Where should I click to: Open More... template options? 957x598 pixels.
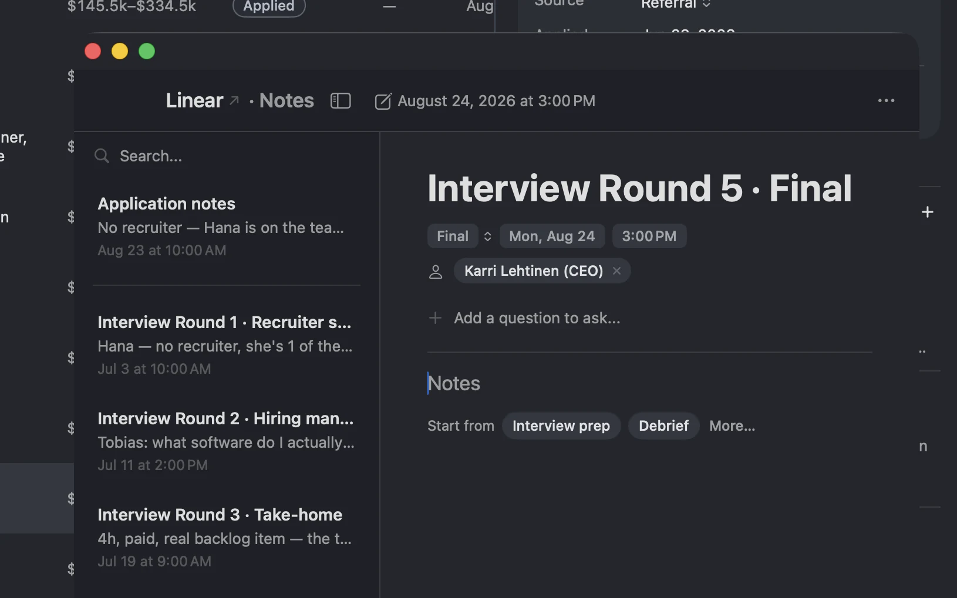pos(732,425)
